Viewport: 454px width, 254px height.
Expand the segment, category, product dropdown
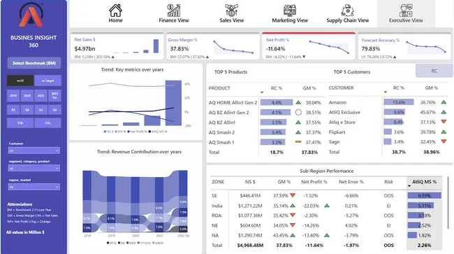tap(34, 168)
